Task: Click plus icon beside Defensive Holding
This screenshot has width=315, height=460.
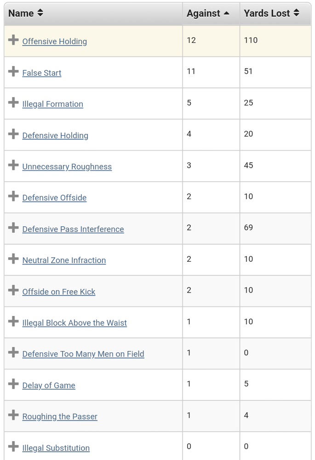Action: [x=13, y=134]
